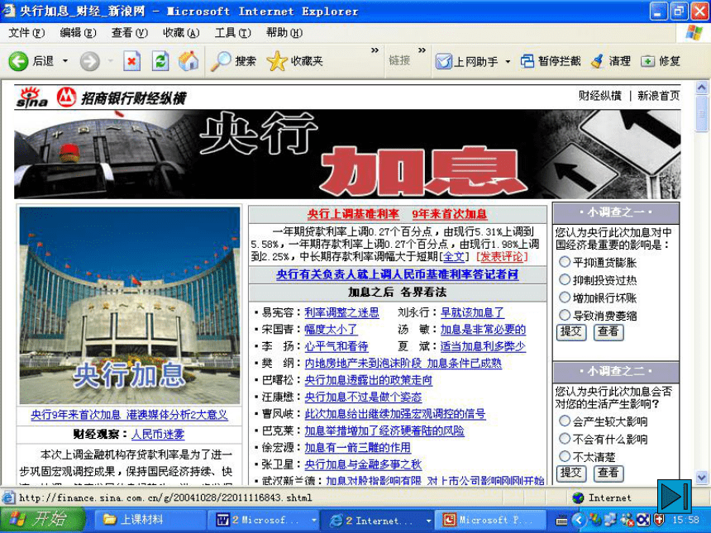Viewport: 711px width, 533px height.
Task: Click the slideshow next-slide play icon
Action: [675, 496]
